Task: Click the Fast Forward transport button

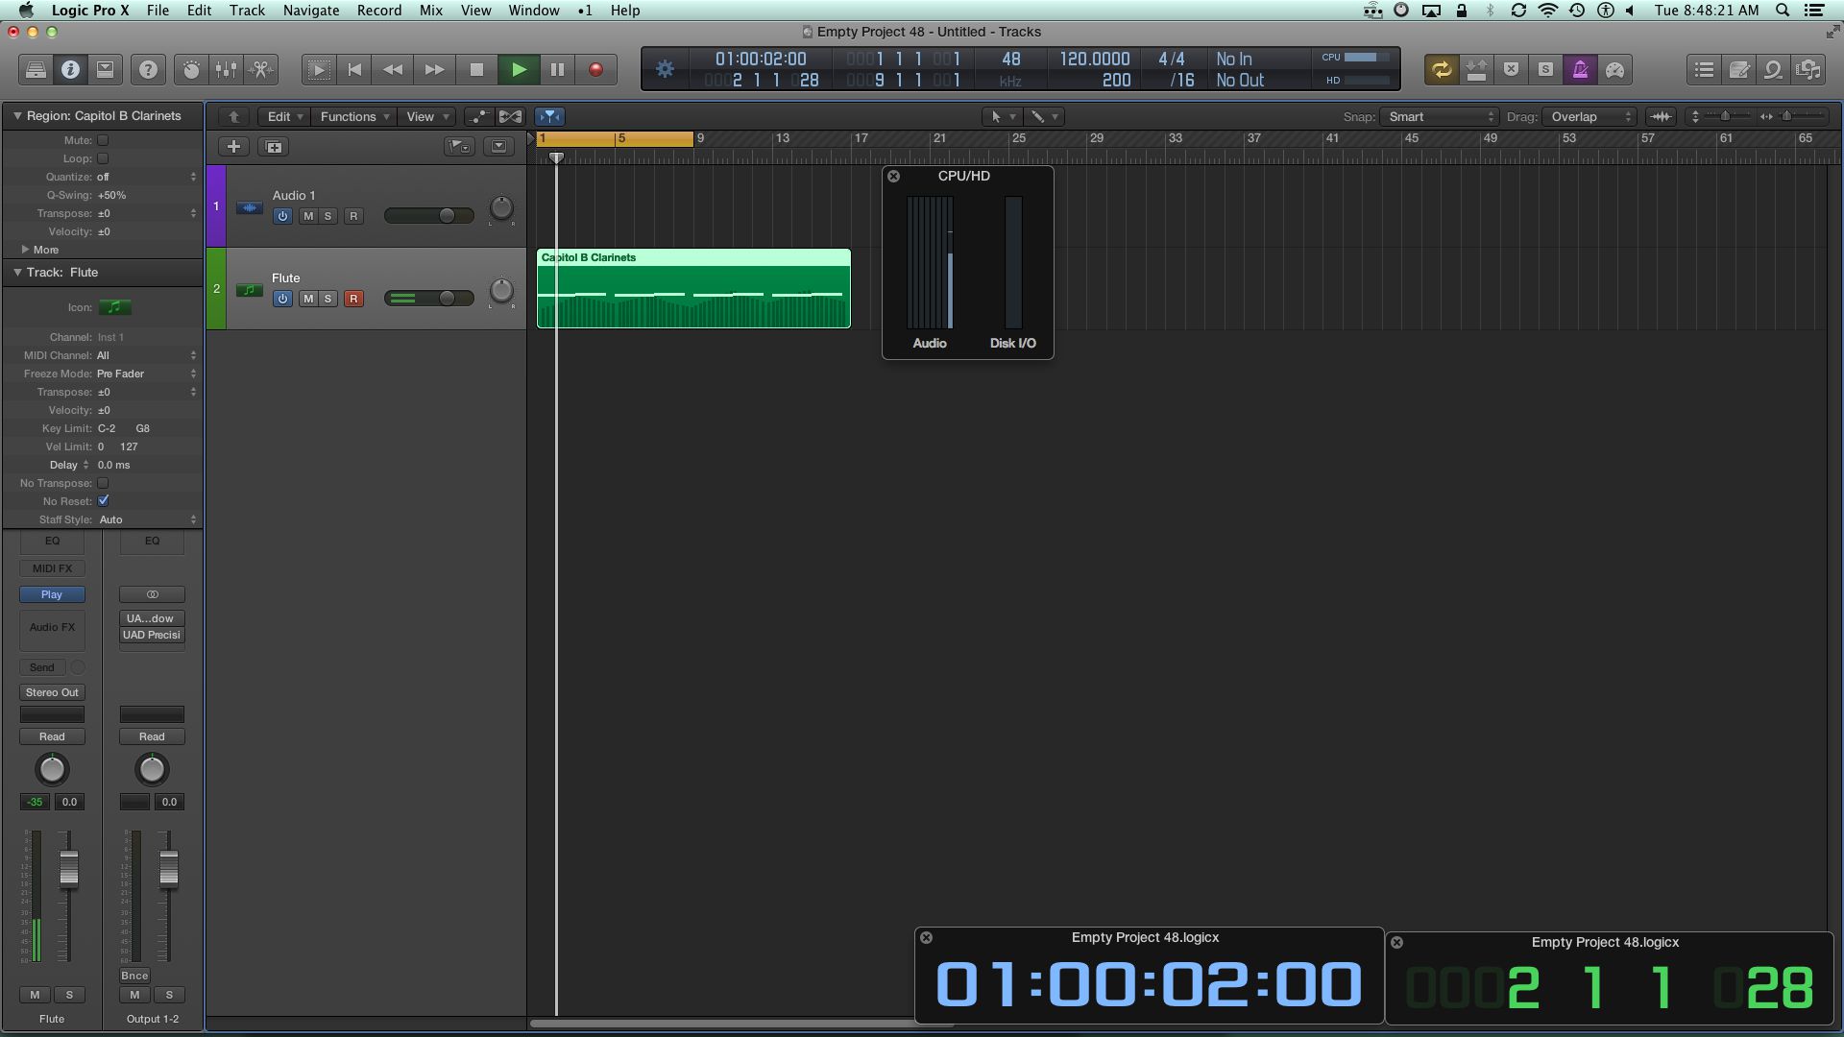Action: (434, 69)
